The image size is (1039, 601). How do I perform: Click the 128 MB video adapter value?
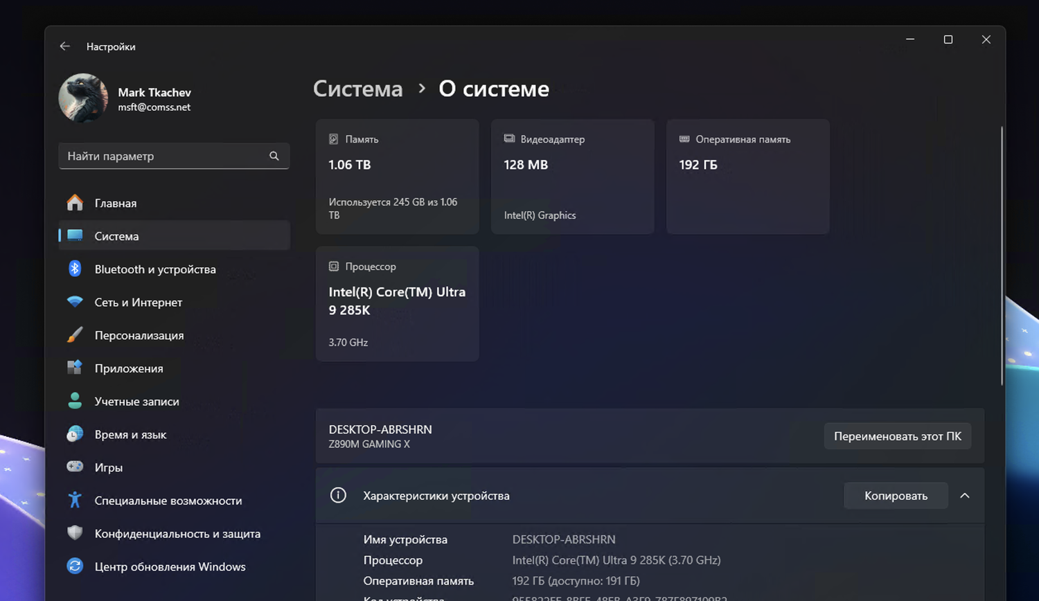526,165
